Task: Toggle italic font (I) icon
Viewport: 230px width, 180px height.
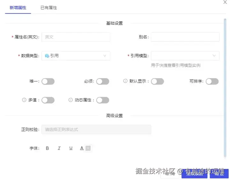Action: (59, 148)
